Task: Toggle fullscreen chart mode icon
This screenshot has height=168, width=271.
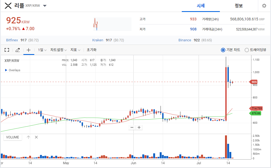Action: pos(7,50)
